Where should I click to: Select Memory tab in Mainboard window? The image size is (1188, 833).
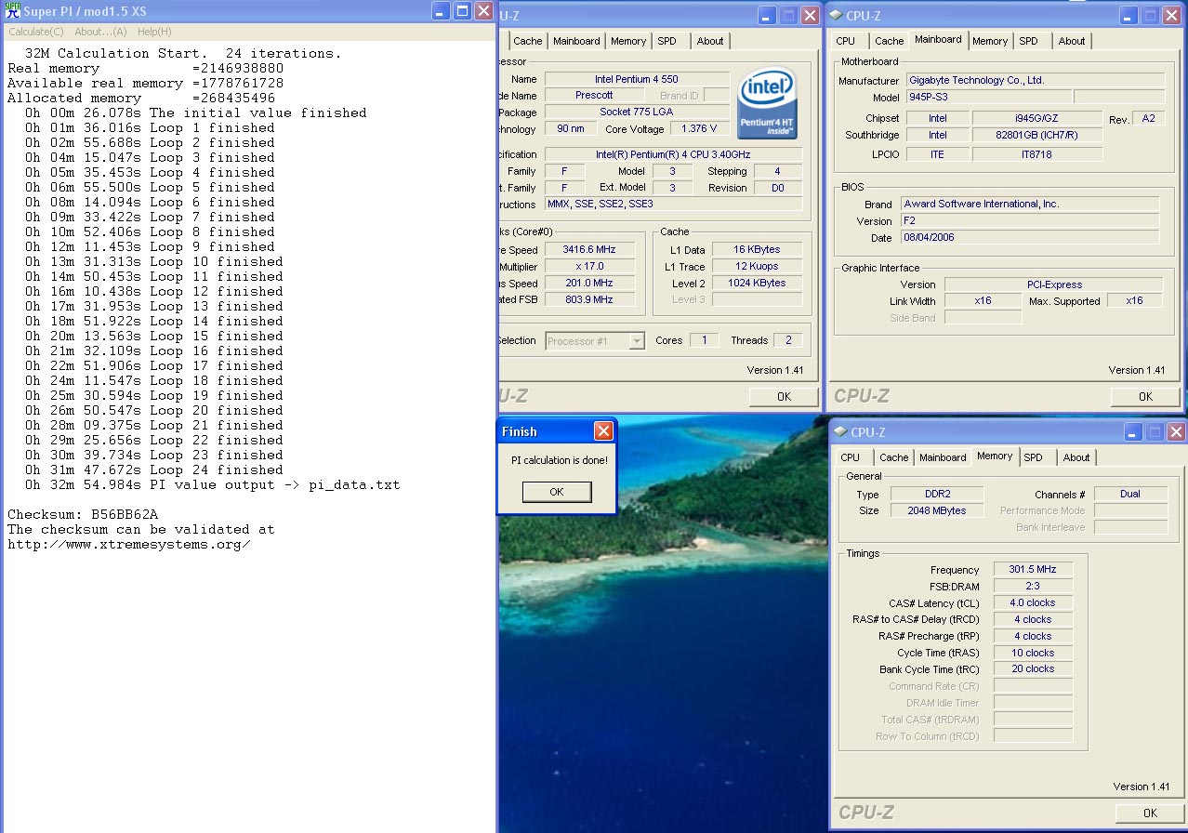[990, 41]
